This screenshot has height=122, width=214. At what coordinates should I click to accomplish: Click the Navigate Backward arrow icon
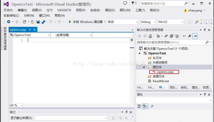click(x=9, y=22)
